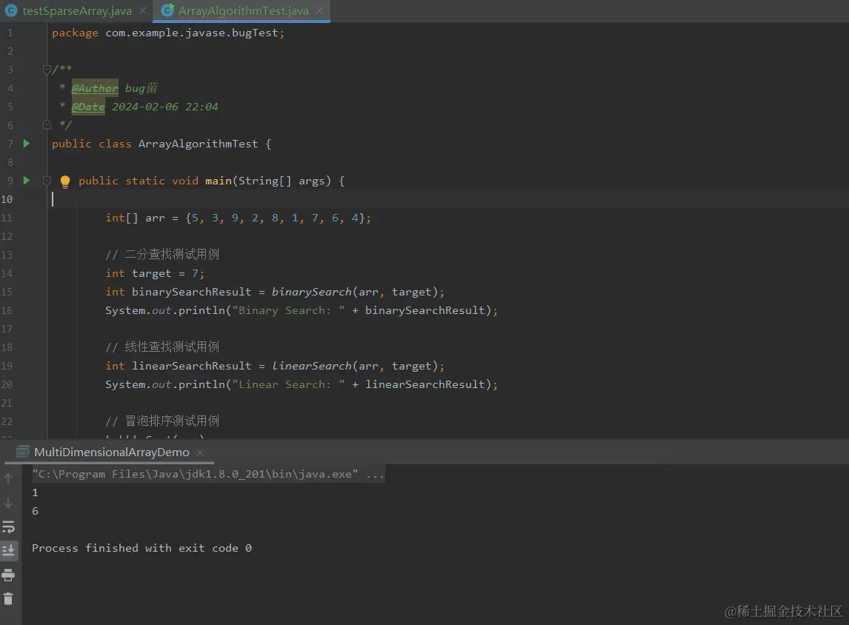Click the @Date tag in the Javadoc

pos(88,107)
